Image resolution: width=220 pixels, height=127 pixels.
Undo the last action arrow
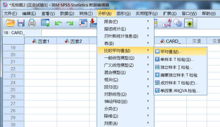pyautogui.click(x=58, y=23)
